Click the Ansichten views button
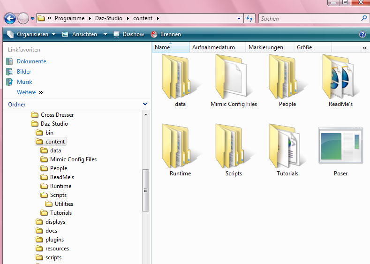Screen dimensions: 370x264 (80, 34)
